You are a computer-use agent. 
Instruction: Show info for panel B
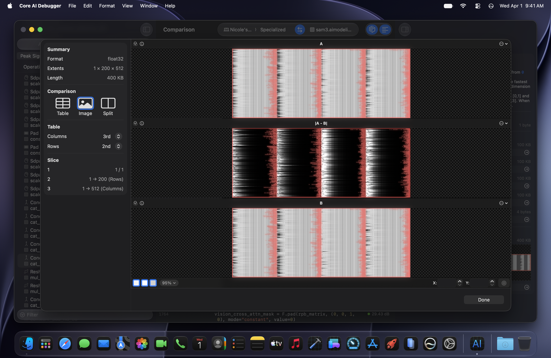142,203
